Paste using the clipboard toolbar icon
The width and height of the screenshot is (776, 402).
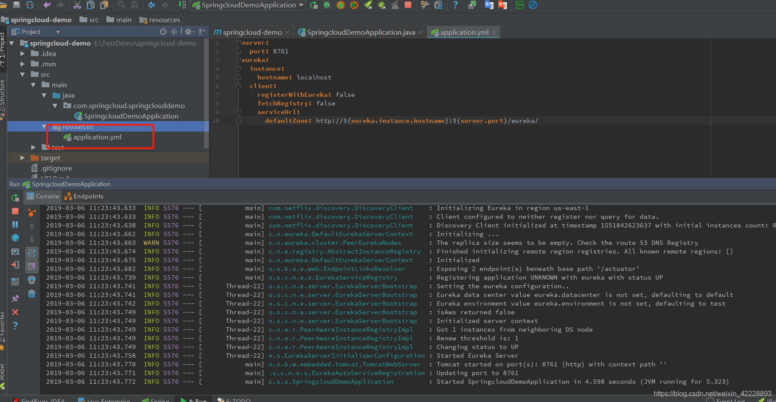pyautogui.click(x=104, y=5)
